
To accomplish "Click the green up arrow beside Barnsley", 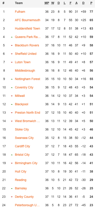I will coord(12,188).
